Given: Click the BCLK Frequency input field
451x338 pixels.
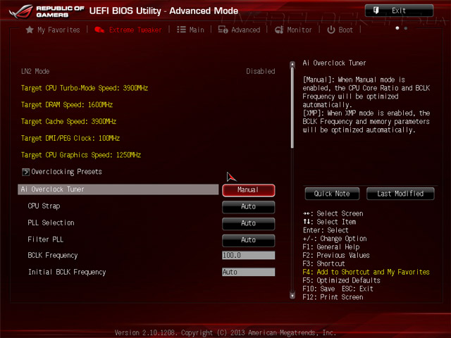Looking at the screenshot, I should (249, 255).
